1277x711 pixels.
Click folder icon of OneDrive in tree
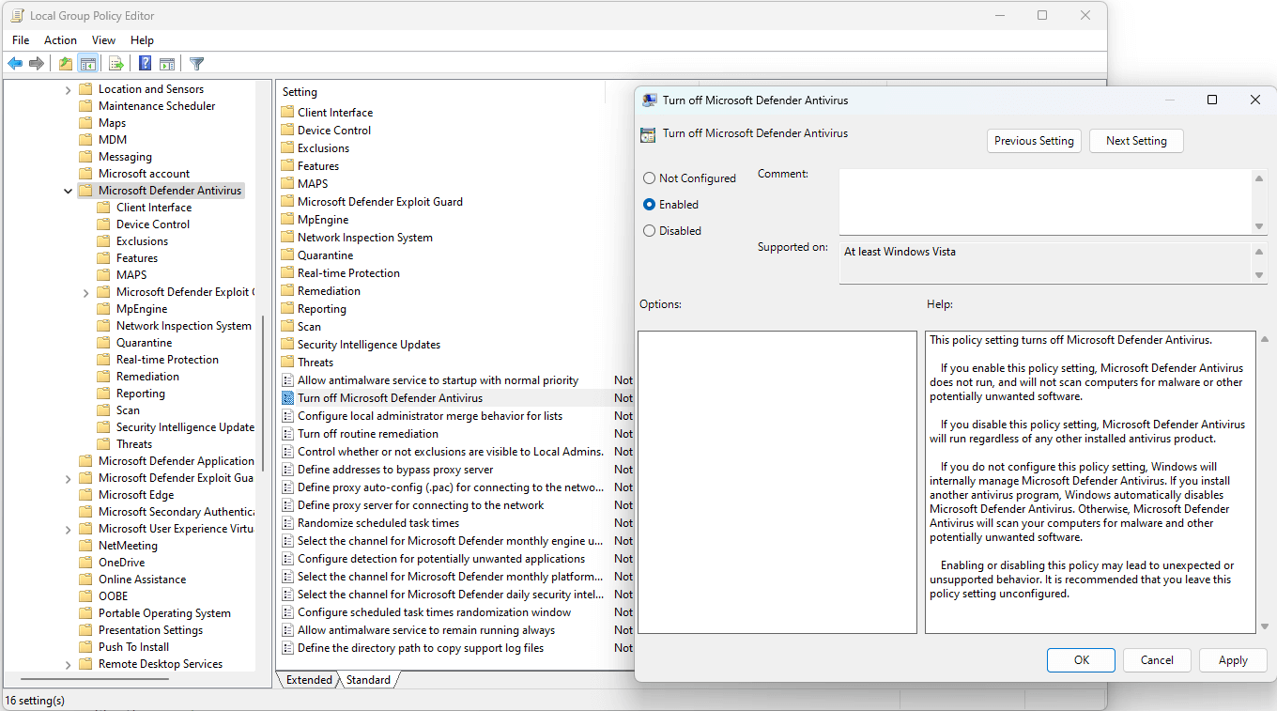(85, 563)
